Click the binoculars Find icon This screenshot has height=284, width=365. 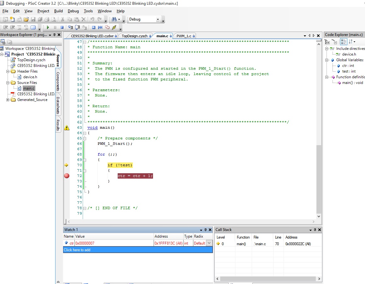(x=114, y=19)
